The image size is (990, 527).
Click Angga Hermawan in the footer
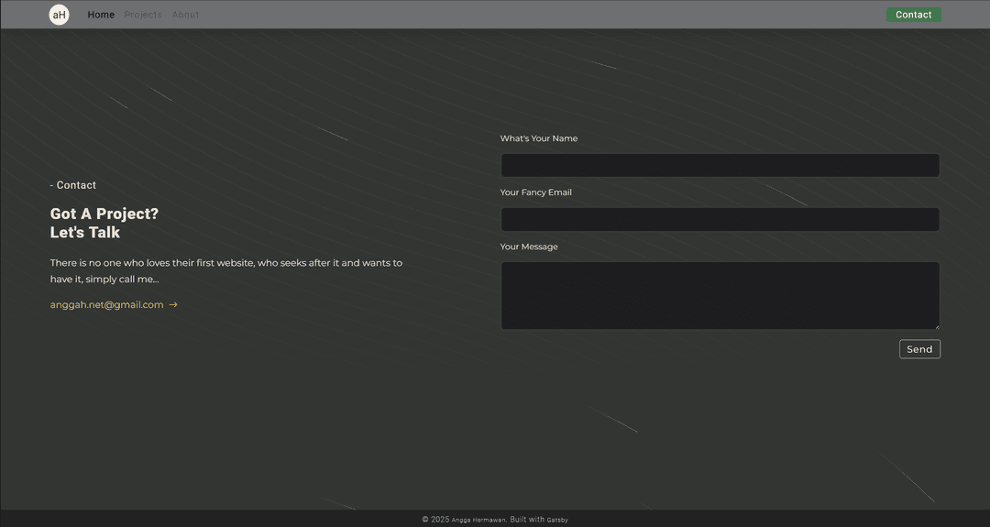(478, 520)
